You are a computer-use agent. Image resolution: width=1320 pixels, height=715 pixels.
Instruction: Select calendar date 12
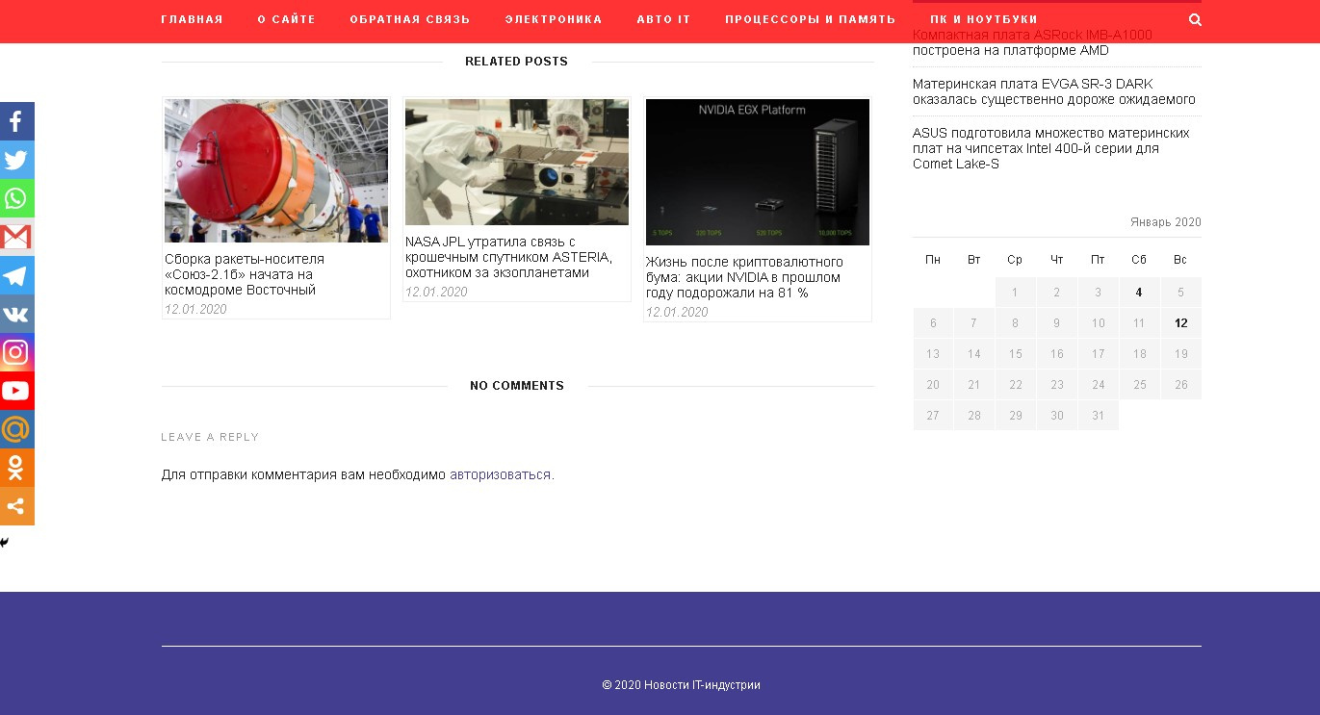click(1181, 323)
